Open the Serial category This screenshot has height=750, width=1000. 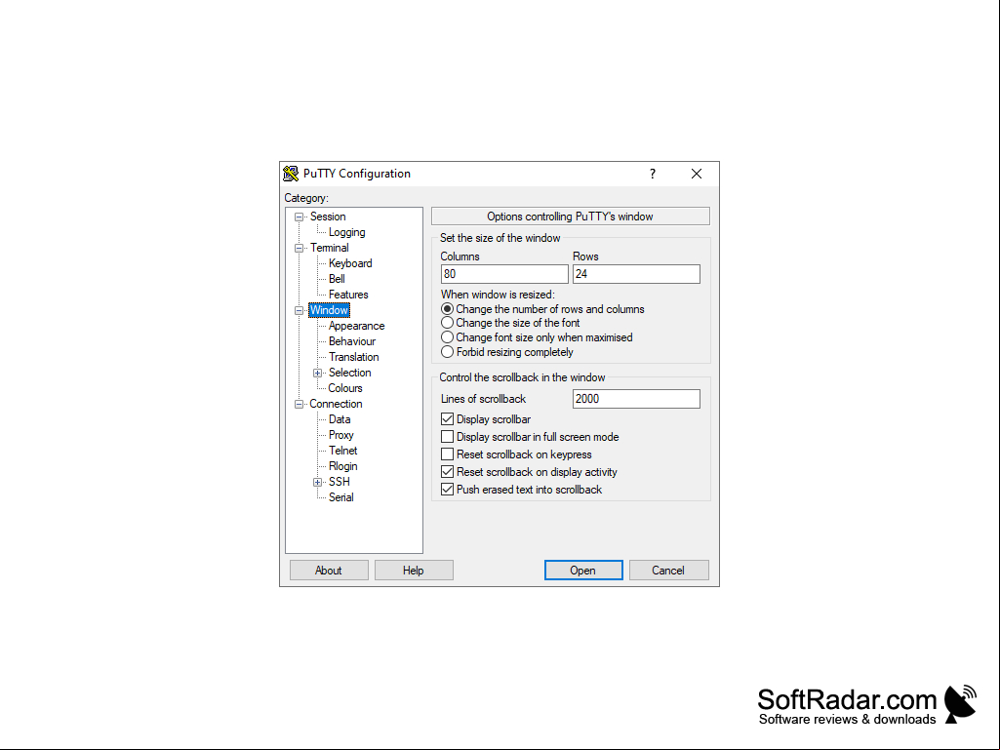tap(341, 497)
